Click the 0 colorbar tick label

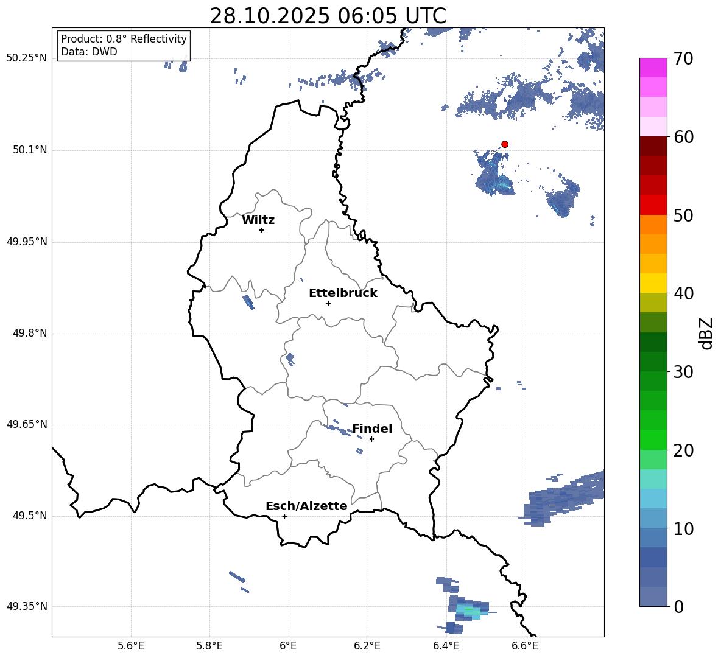[x=678, y=606]
